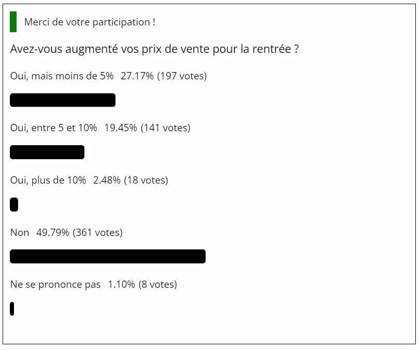Click the 'Oui, entre 5 et 10%' label

tap(53, 128)
